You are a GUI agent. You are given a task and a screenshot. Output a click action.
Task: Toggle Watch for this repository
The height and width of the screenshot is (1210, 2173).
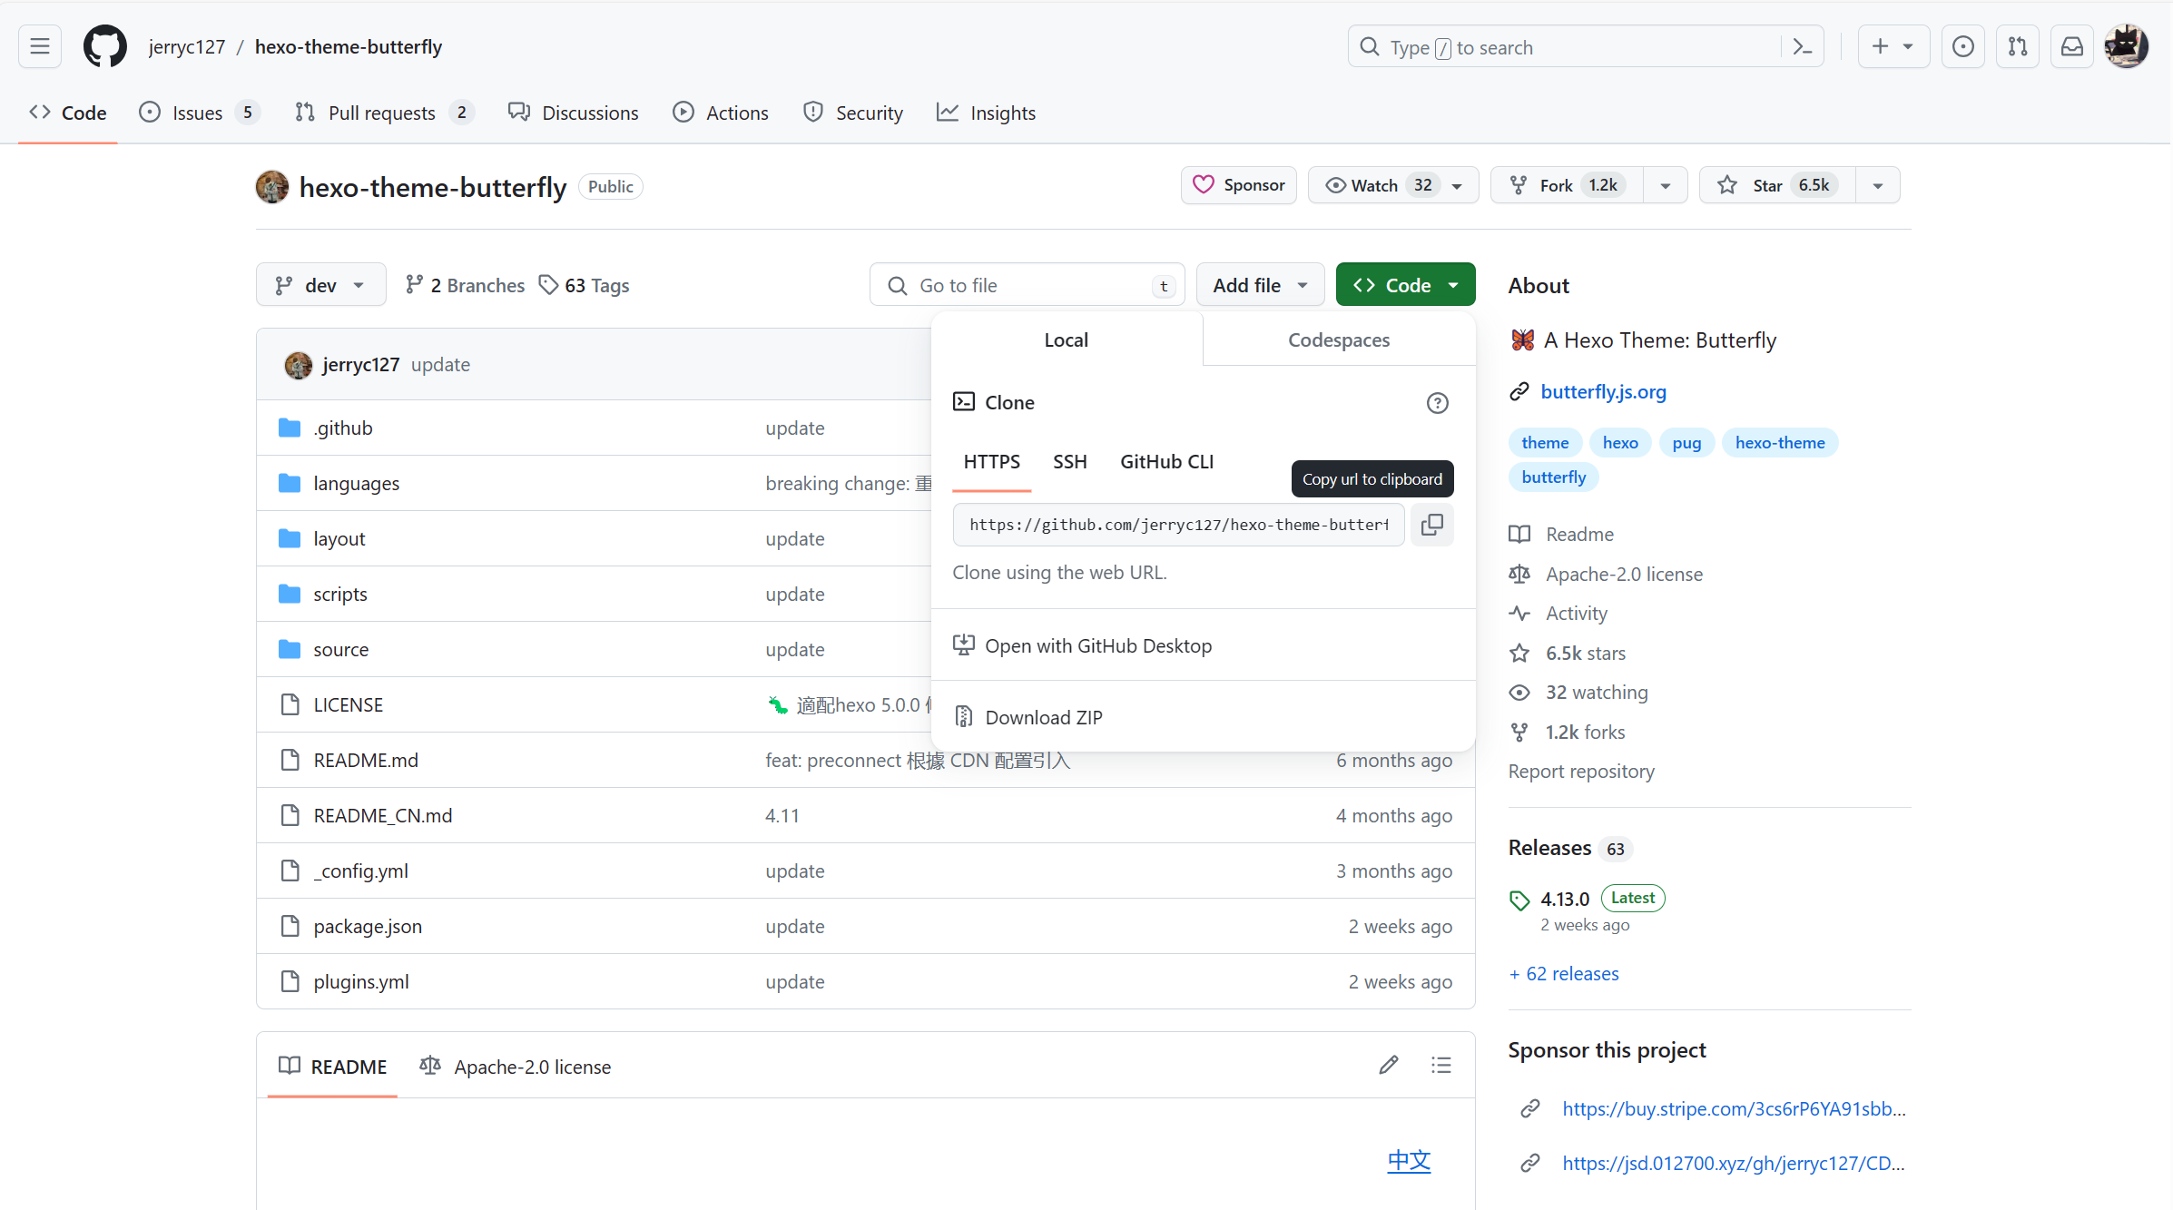pos(1393,185)
